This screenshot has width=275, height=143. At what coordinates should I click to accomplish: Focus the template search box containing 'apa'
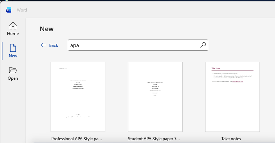click(133, 45)
